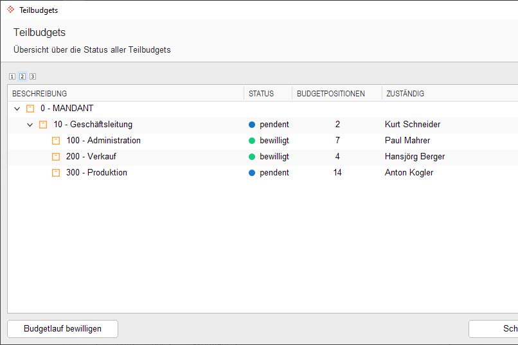The image size is (518, 345).
Task: Click the folder icon of 100 - Administration
Action: coord(56,141)
